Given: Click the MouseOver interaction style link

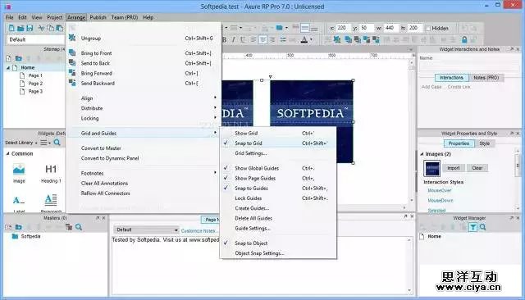Looking at the screenshot, I should tap(440, 190).
